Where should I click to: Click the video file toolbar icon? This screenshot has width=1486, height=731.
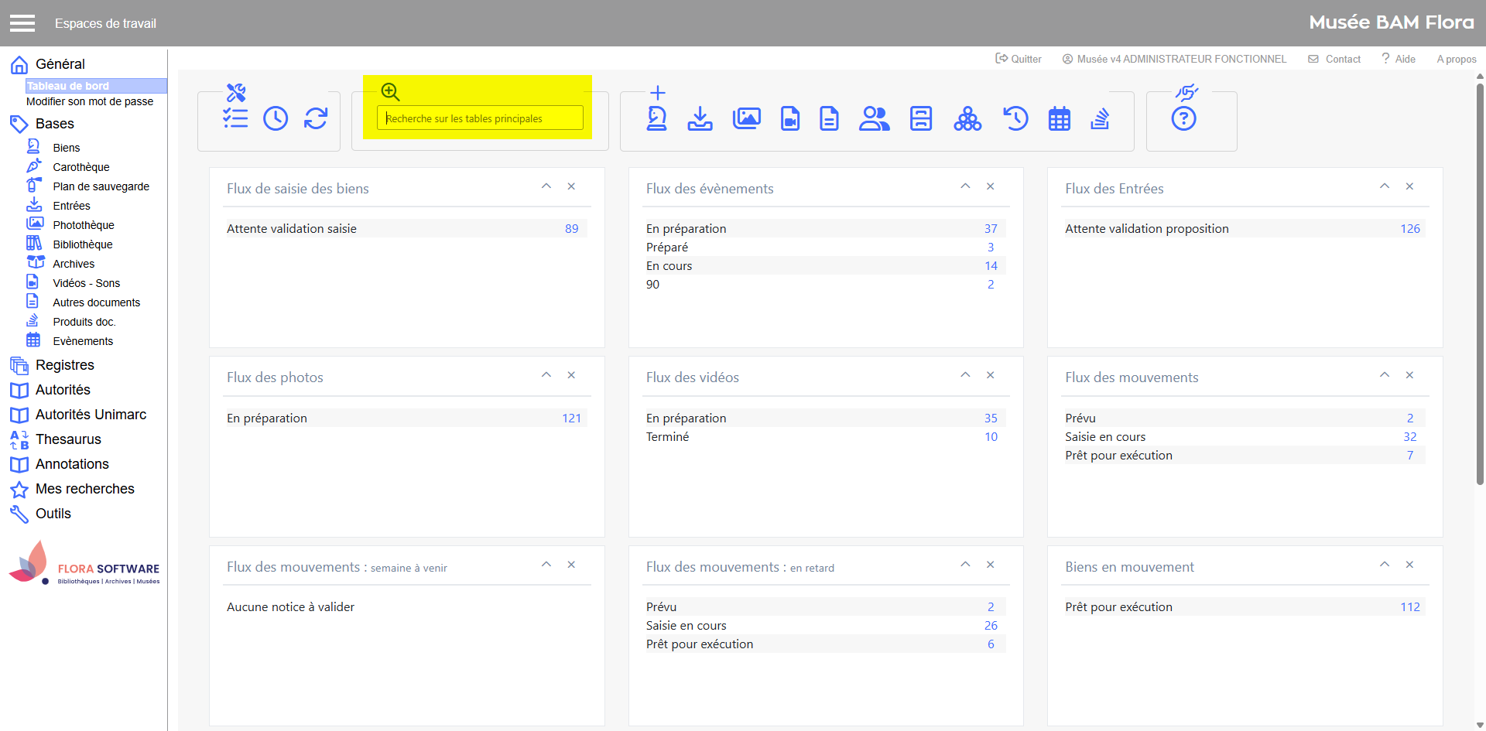789,118
